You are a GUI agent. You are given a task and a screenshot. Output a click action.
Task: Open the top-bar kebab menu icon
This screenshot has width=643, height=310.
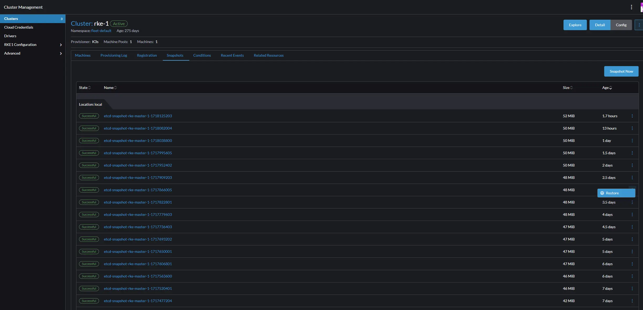[631, 7]
